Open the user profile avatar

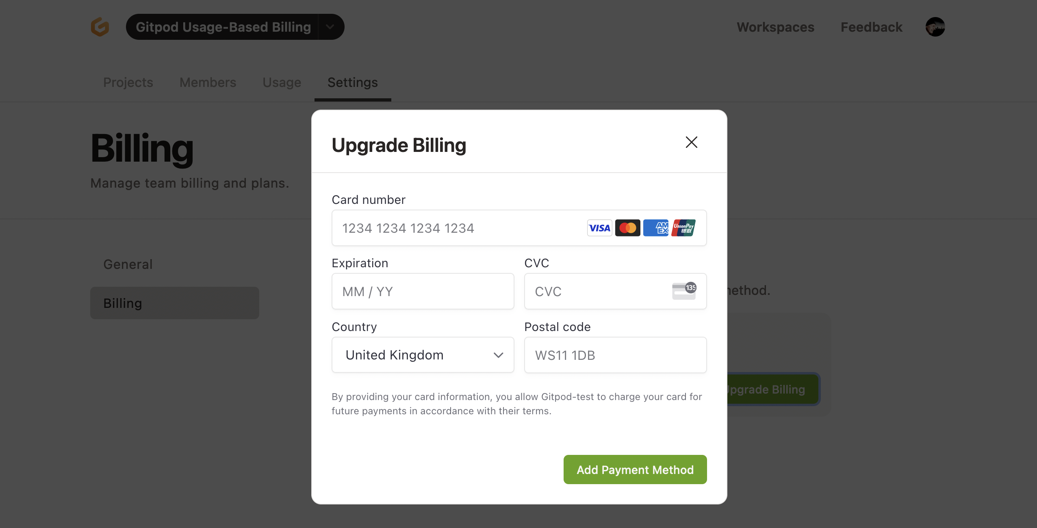tap(935, 27)
